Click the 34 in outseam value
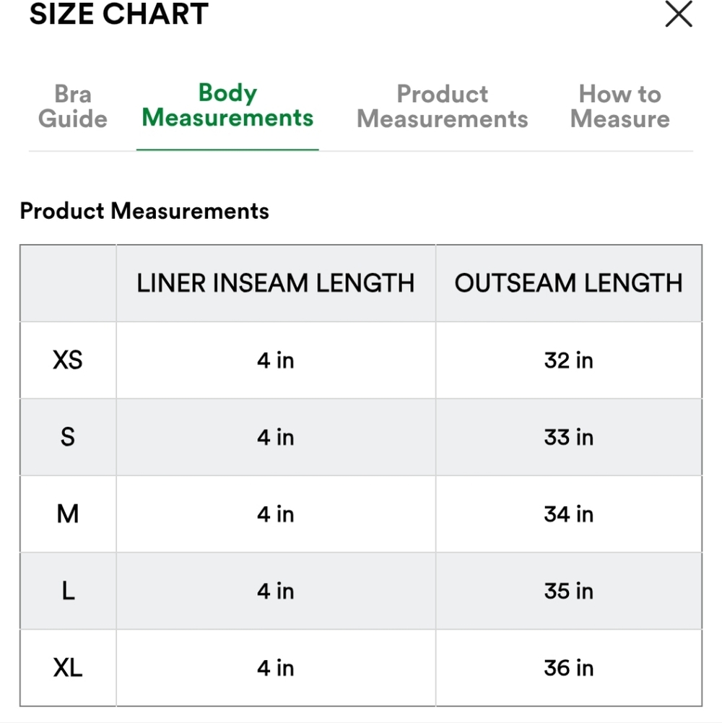This screenshot has width=722, height=723. tap(568, 514)
